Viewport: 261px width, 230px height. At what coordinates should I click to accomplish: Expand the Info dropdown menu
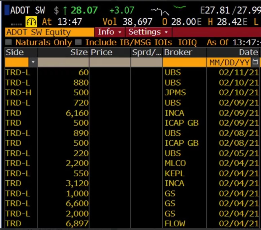pyautogui.click(x=110, y=32)
